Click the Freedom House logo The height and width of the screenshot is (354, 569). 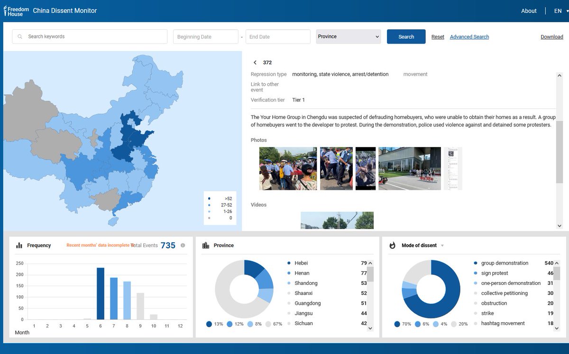(16, 10)
